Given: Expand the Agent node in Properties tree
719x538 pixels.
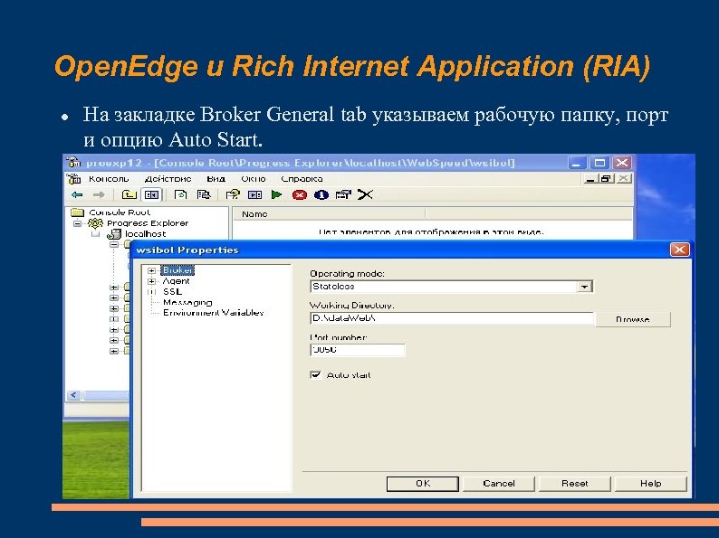Looking at the screenshot, I should tap(152, 281).
